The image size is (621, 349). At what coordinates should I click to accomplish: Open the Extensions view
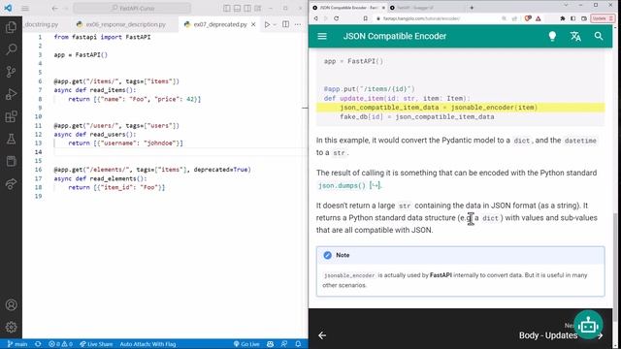coord(11,116)
